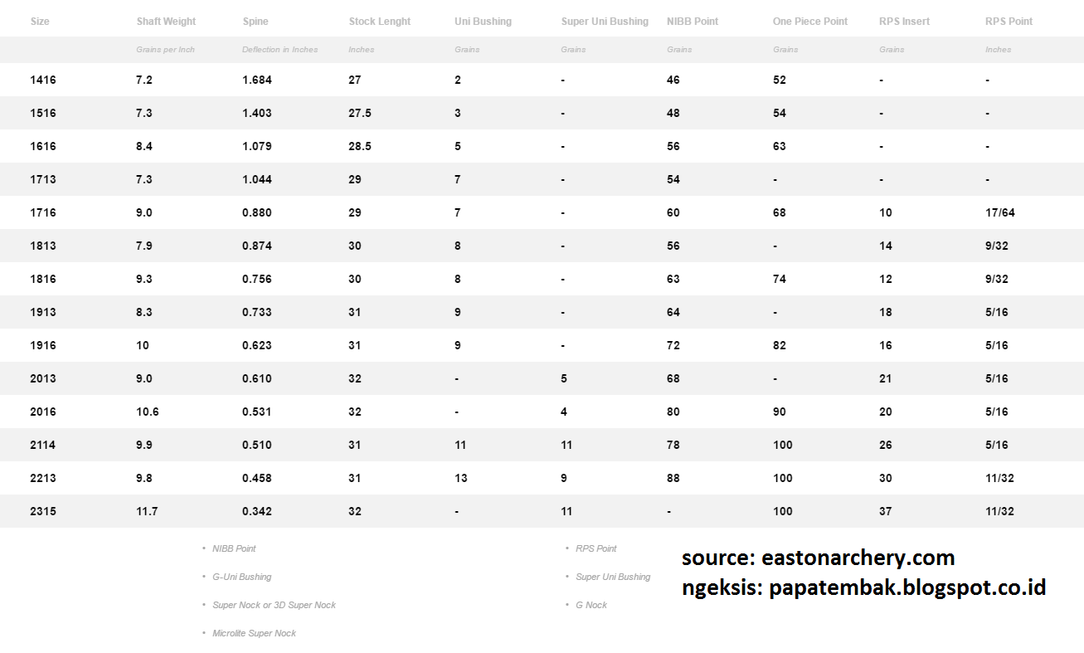Image resolution: width=1084 pixels, height=653 pixels.
Task: Click the Spine column header
Action: coord(255,22)
